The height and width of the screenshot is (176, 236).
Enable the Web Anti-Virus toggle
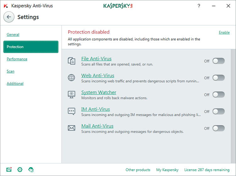(x=218, y=78)
